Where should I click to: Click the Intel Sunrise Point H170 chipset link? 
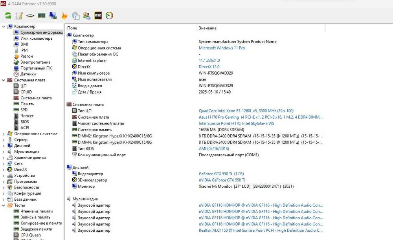(236, 123)
